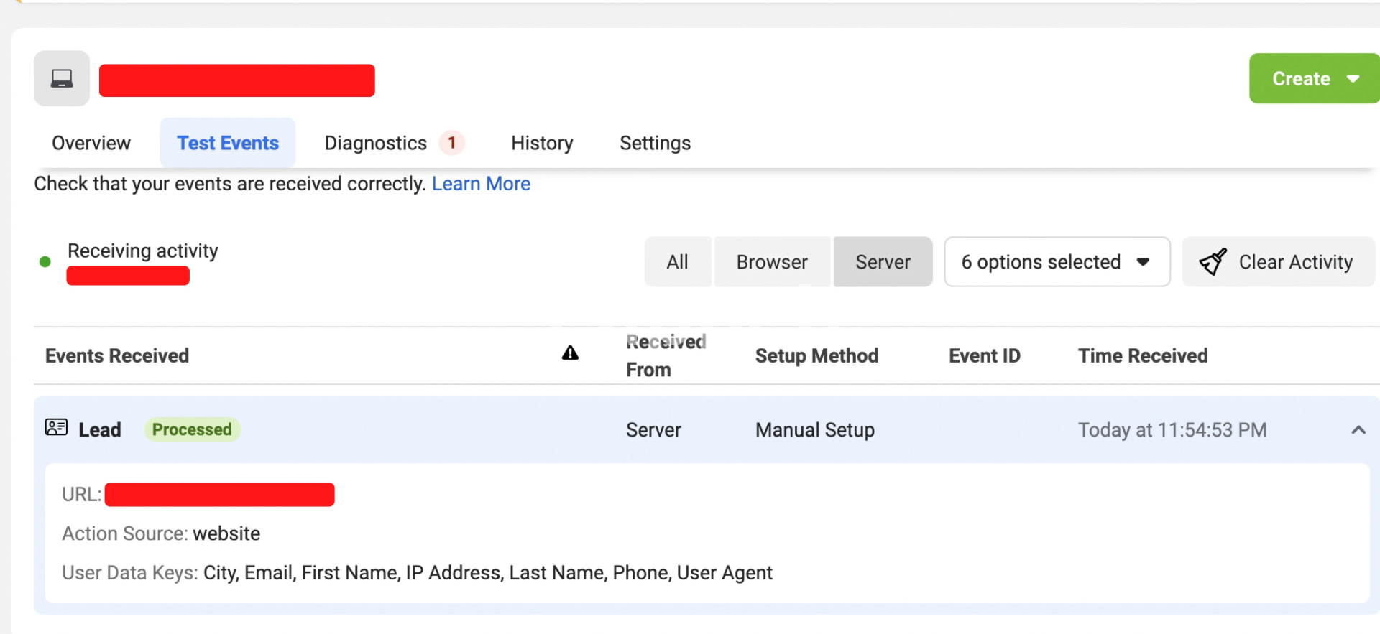
Task: Select the Test Events tab
Action: tap(228, 143)
